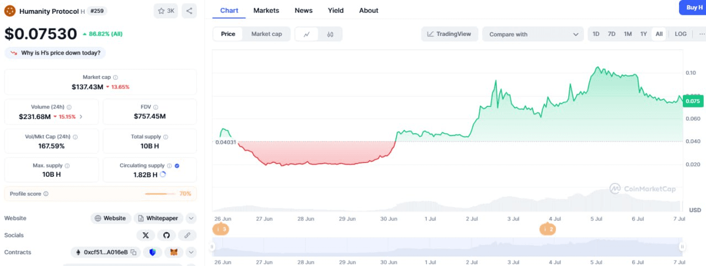Open the X (Twitter) social link
706x266 pixels.
point(146,235)
